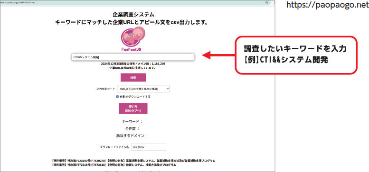Image resolution: width=369 pixels, height=172 pixels.
Task: Click the pink 検索 search button
Action: (x=133, y=78)
